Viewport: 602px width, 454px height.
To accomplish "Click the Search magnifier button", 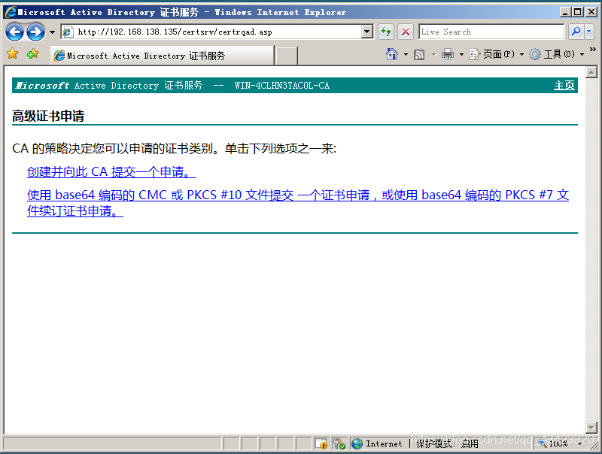I will (576, 32).
